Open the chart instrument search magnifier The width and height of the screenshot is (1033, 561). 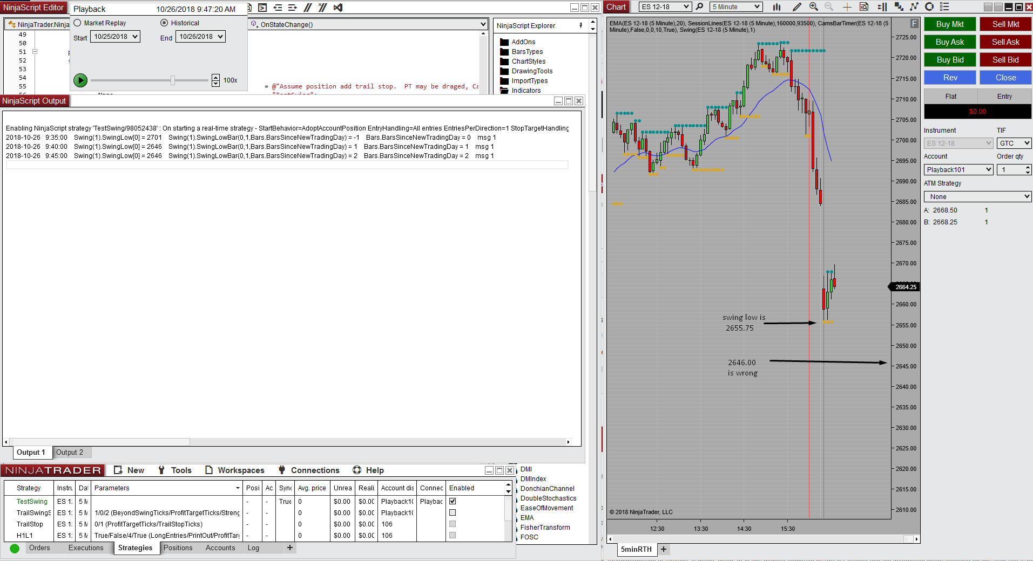[699, 7]
